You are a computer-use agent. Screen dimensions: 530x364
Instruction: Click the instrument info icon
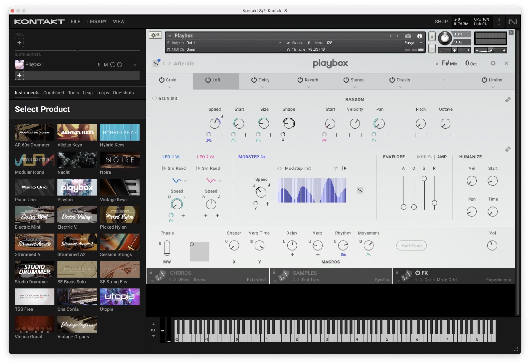coord(420,36)
